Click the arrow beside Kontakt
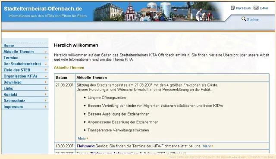 coord(46,94)
